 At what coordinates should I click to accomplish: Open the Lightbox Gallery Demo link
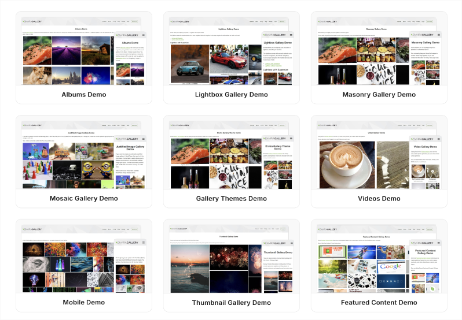pyautogui.click(x=232, y=95)
